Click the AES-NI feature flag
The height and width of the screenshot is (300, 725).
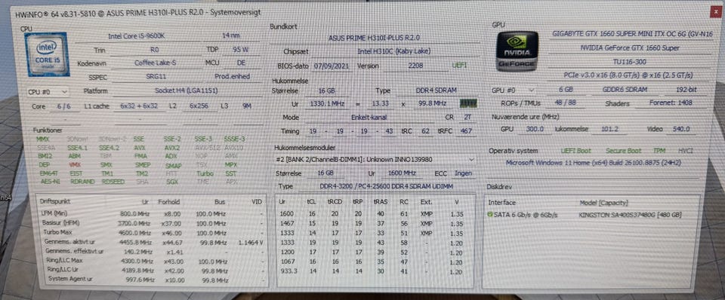pyautogui.click(x=51, y=182)
